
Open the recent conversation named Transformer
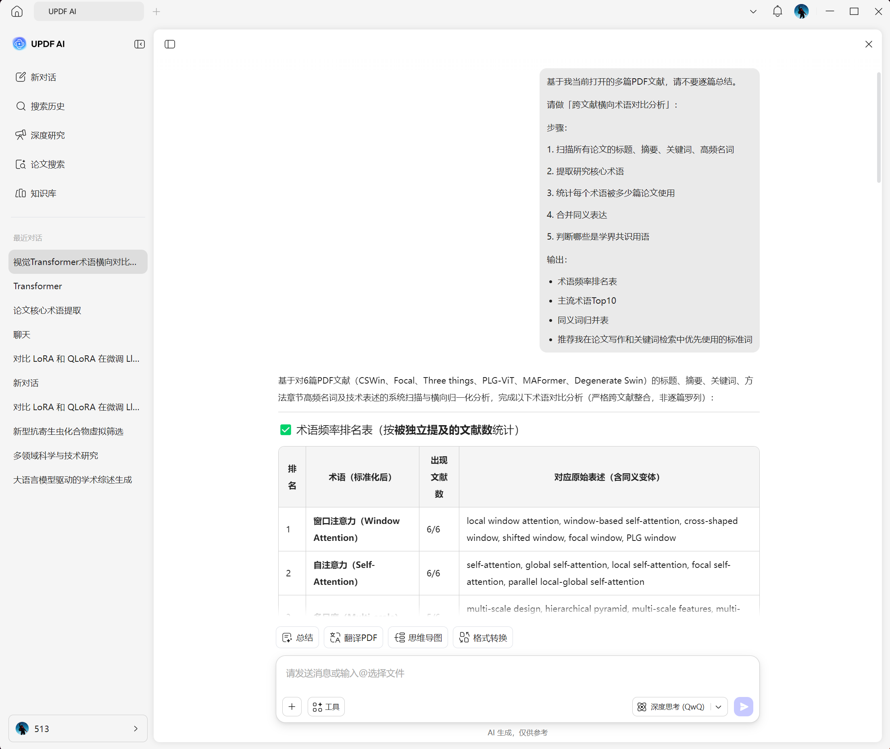pyautogui.click(x=38, y=286)
